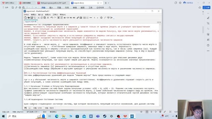Select the 开始 ribbon tab in WPS
The image size is (212, 119).
[x=43, y=8]
